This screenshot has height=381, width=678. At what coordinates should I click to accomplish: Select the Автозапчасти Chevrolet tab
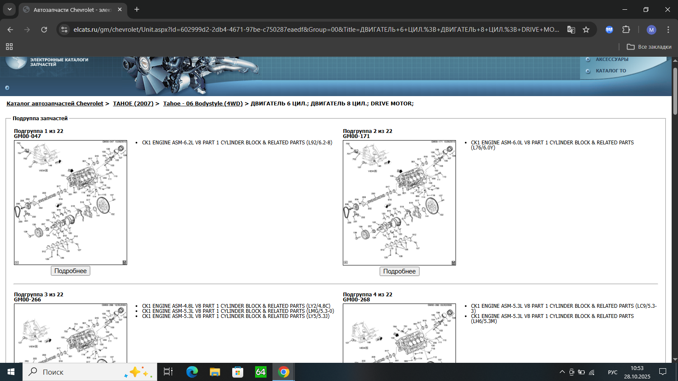pos(72,10)
